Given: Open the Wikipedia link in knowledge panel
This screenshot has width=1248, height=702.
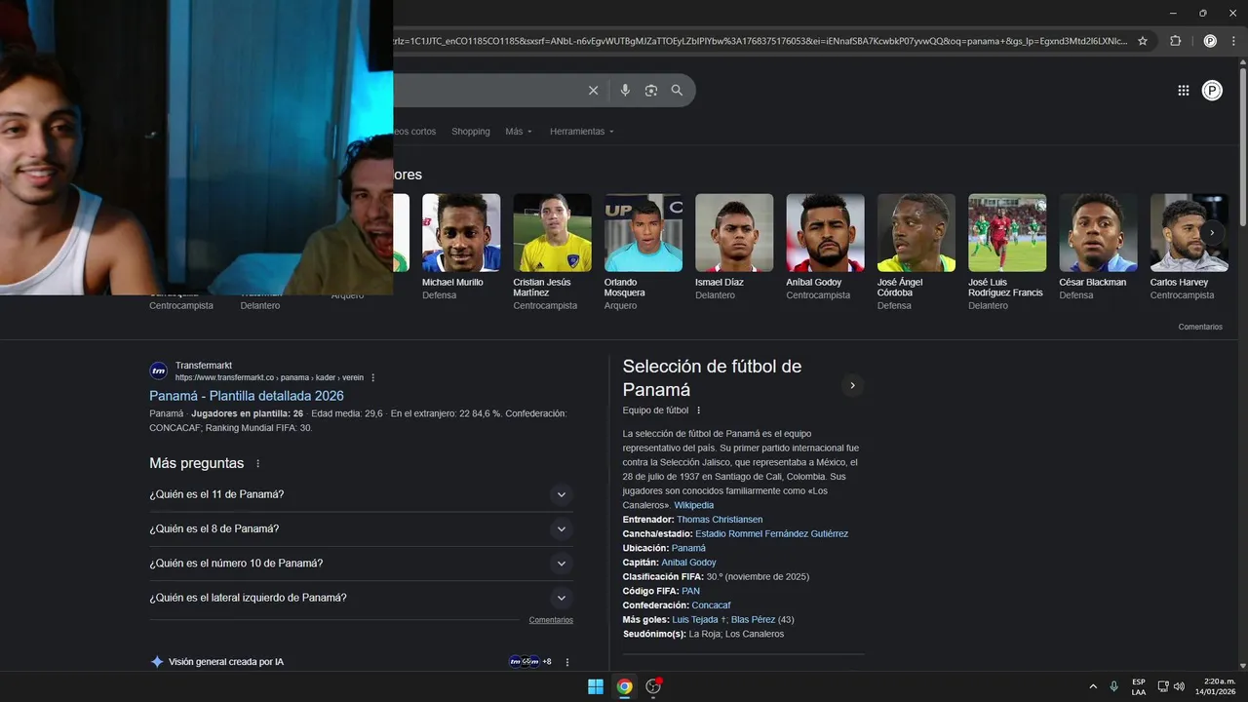Looking at the screenshot, I should [693, 505].
